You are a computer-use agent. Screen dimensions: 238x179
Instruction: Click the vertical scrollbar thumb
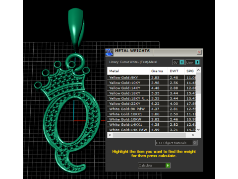pos(198,83)
